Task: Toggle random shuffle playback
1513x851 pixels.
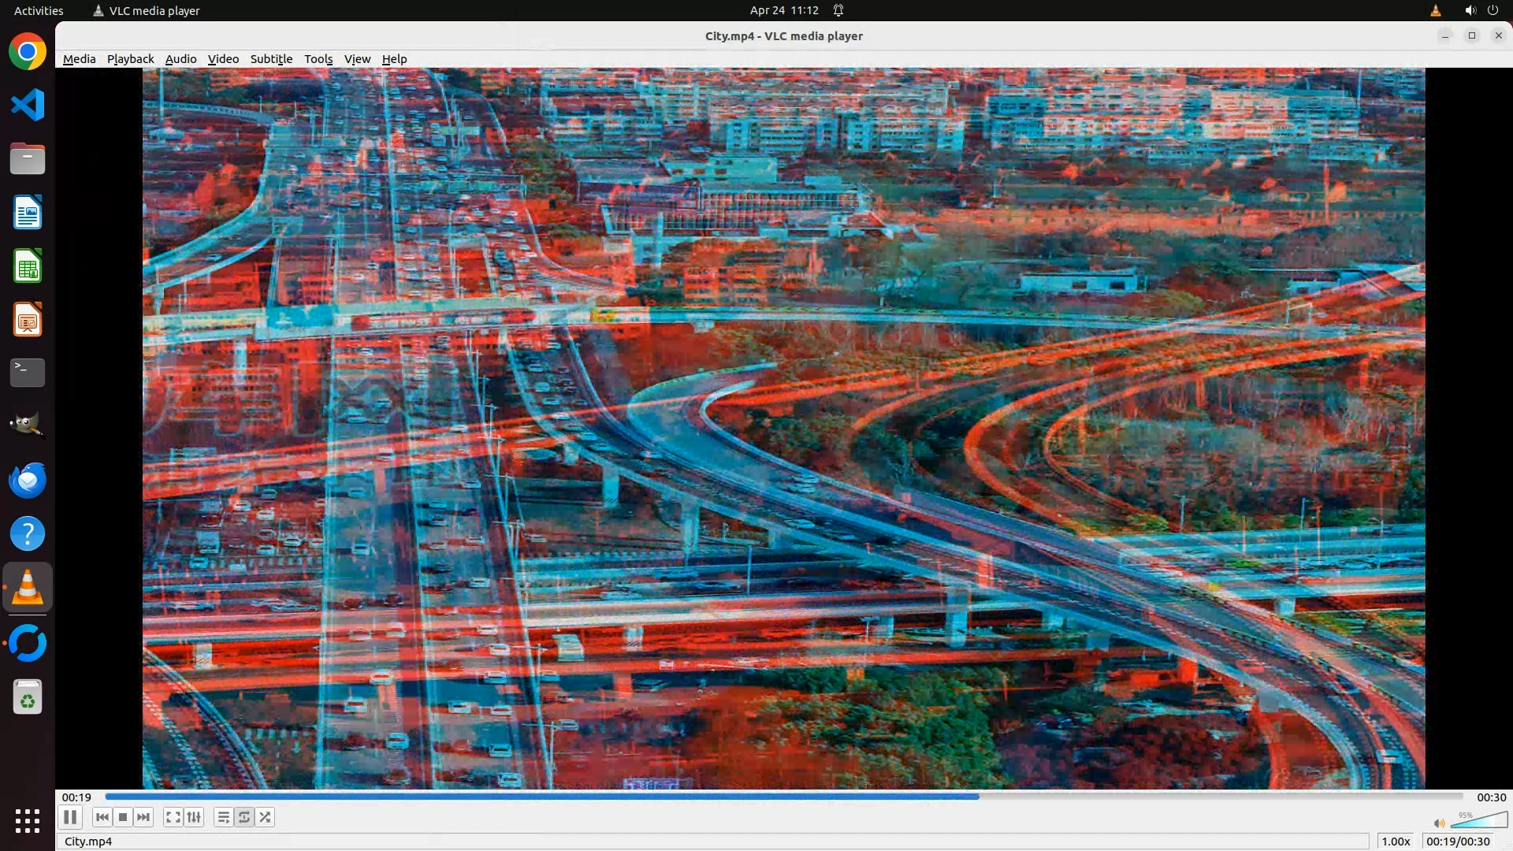Action: (266, 817)
